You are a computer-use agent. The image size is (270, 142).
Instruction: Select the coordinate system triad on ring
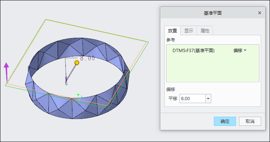pyautogui.click(x=79, y=98)
